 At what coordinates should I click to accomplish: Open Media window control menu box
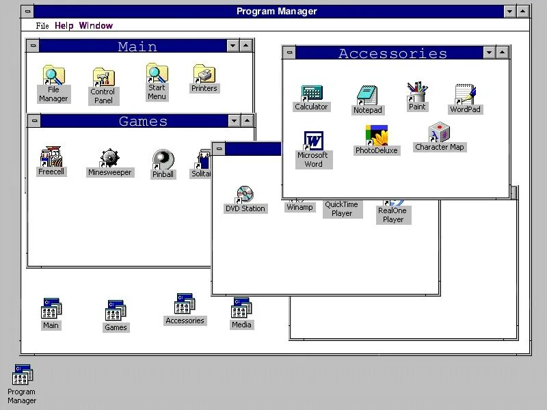coord(219,148)
